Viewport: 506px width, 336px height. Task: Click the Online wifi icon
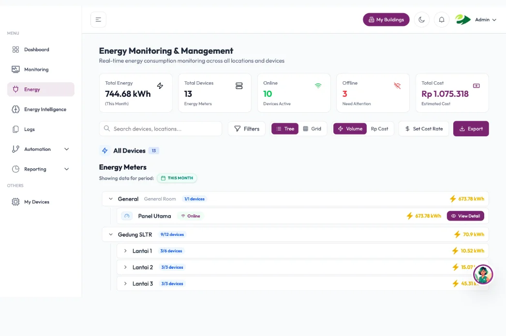pos(318,86)
